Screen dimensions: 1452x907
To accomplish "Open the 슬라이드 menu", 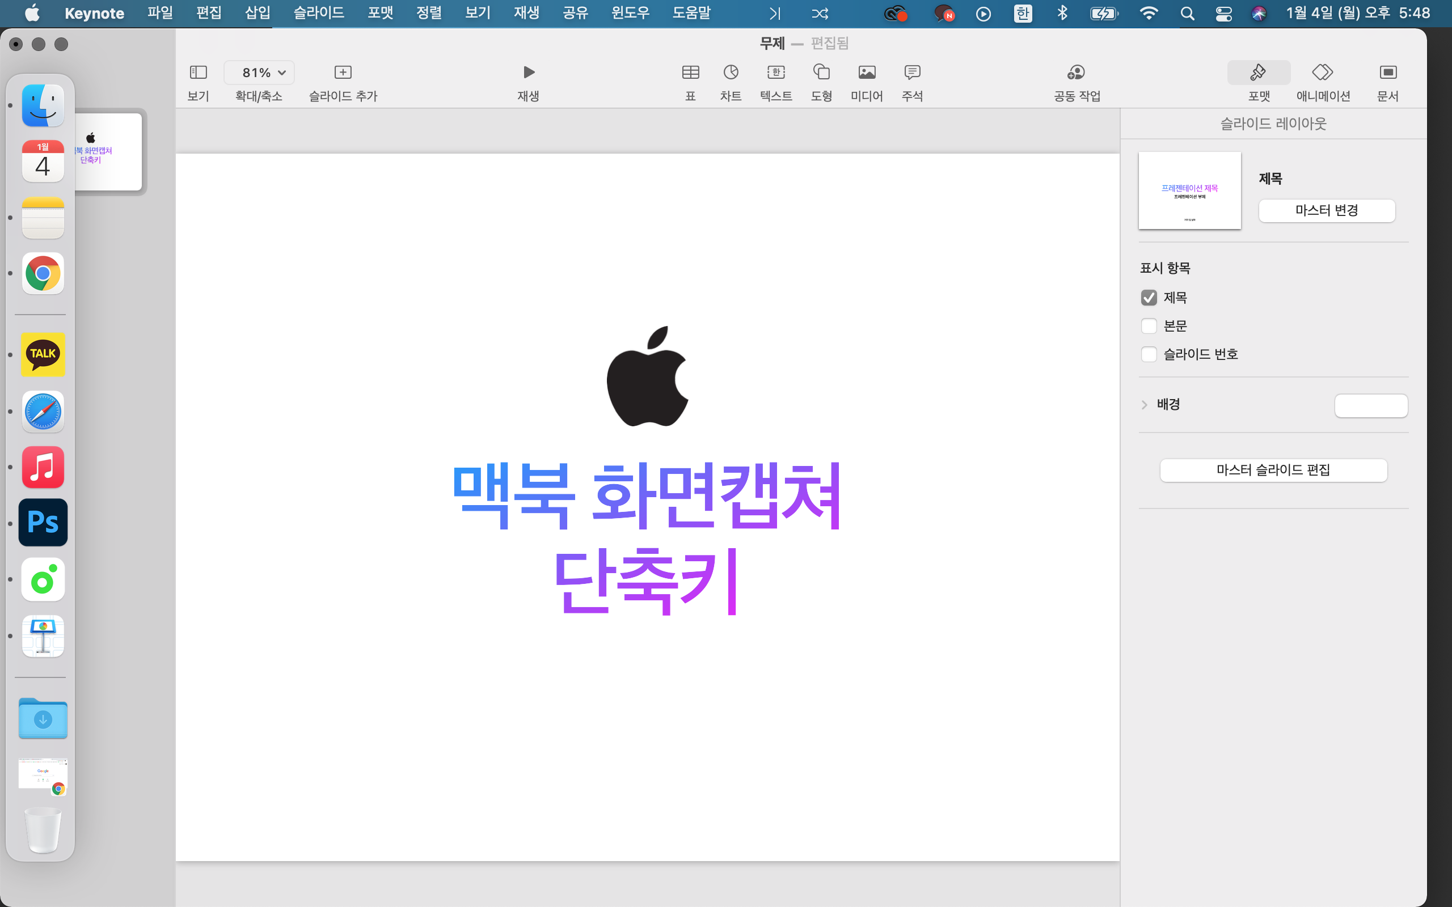I will [319, 13].
